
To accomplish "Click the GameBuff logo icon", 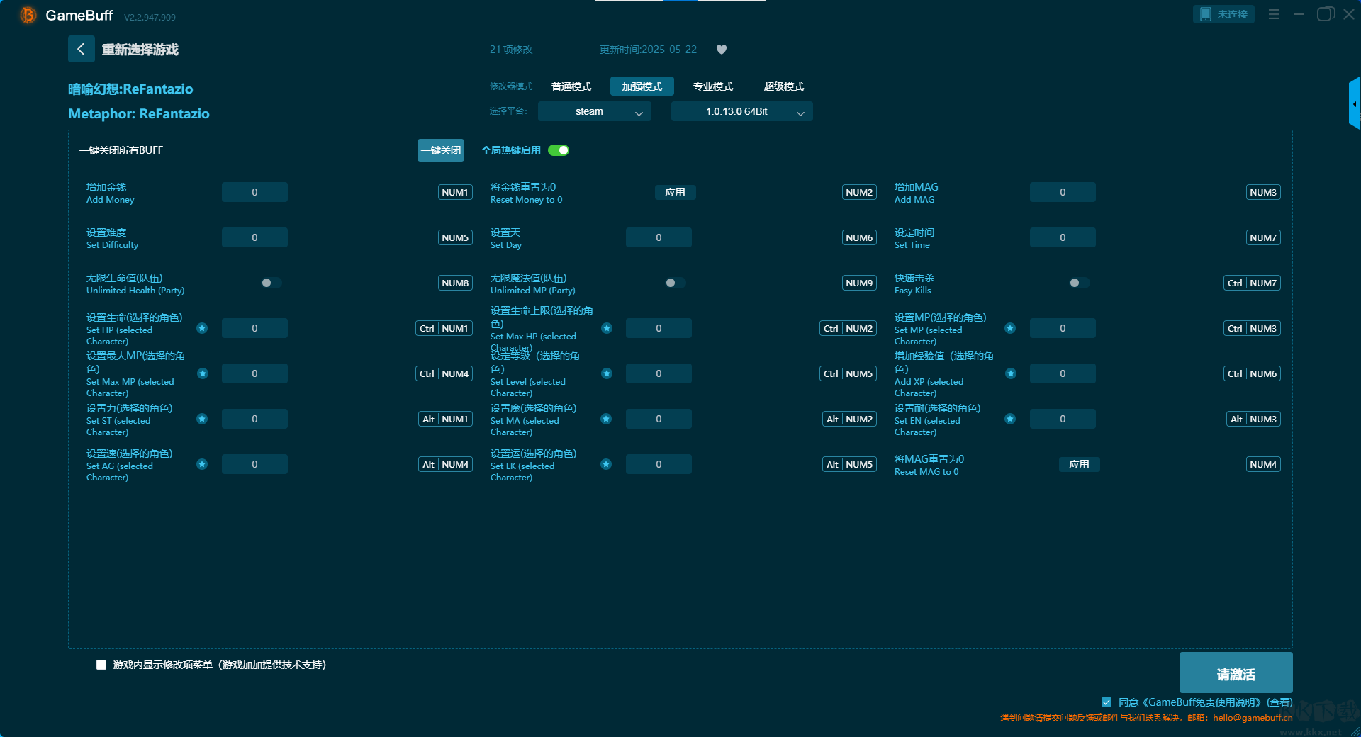I will click(x=28, y=15).
